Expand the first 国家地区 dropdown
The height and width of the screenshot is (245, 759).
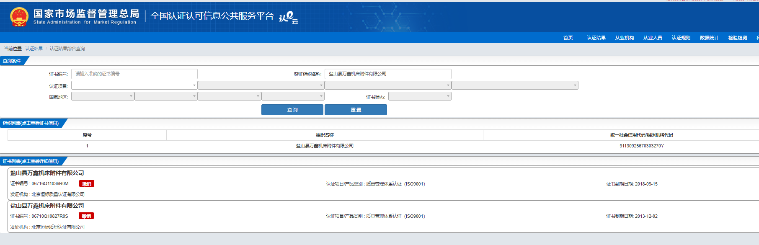click(103, 96)
